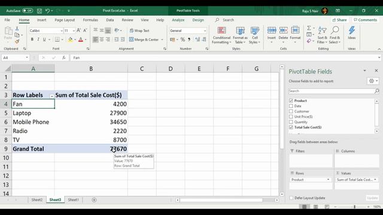This screenshot has height=215, width=383.
Task: Apply Percent Style format
Action: click(x=183, y=39)
